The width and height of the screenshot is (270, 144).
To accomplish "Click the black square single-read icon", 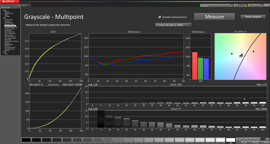I will (239, 142).
